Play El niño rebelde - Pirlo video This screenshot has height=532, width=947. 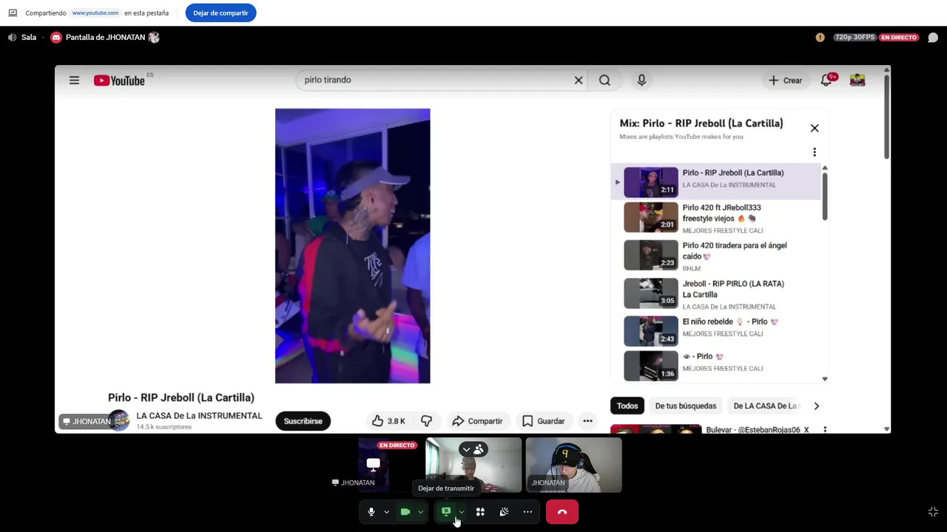point(716,330)
